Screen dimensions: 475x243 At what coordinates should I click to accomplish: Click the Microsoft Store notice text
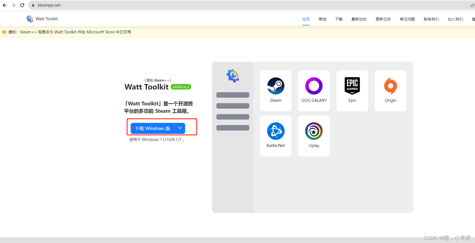click(x=70, y=32)
